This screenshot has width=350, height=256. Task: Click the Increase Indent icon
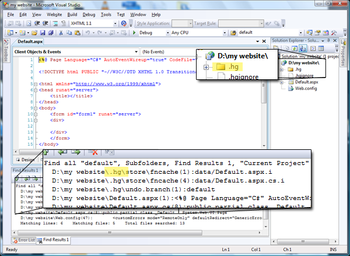coord(45,23)
